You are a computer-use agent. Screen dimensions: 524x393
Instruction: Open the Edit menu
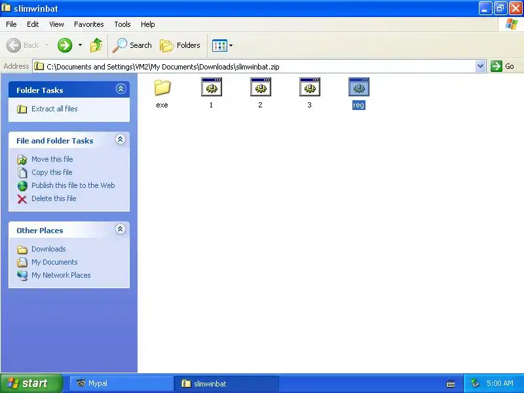(33, 24)
